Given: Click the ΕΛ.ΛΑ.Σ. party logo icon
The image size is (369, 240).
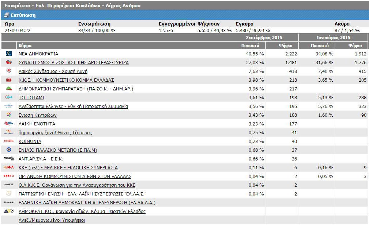Looking at the screenshot, I should tap(9, 193).
